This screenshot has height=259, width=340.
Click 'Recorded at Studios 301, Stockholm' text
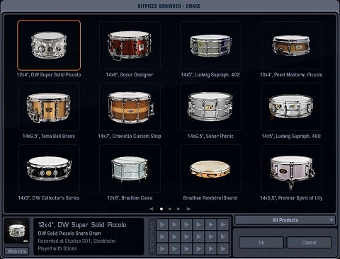[76, 241]
